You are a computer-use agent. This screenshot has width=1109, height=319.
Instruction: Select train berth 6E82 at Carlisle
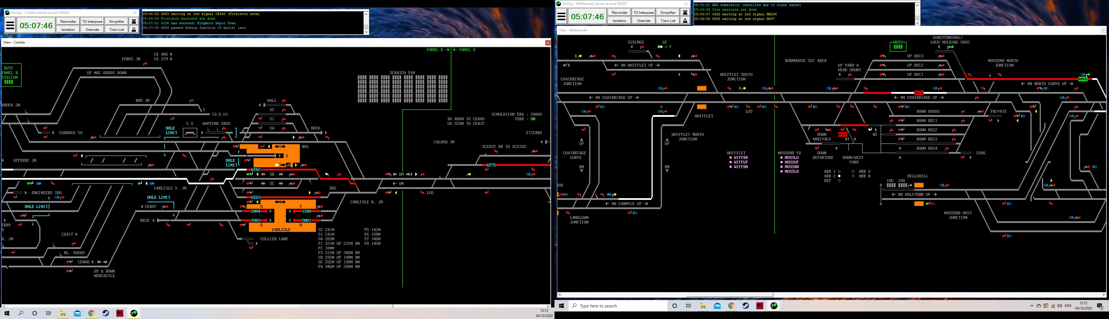coord(256,170)
